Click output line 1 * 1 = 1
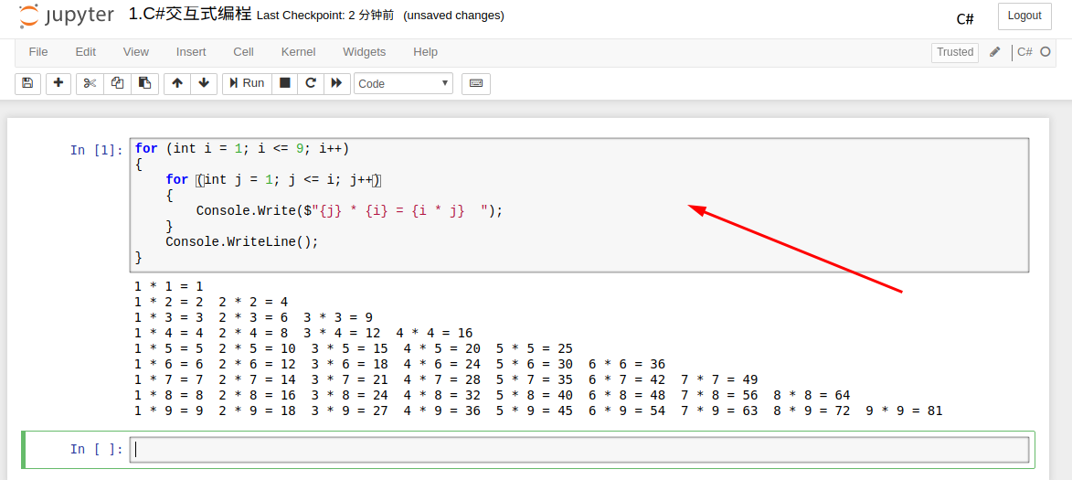1072x480 pixels. [x=169, y=286]
